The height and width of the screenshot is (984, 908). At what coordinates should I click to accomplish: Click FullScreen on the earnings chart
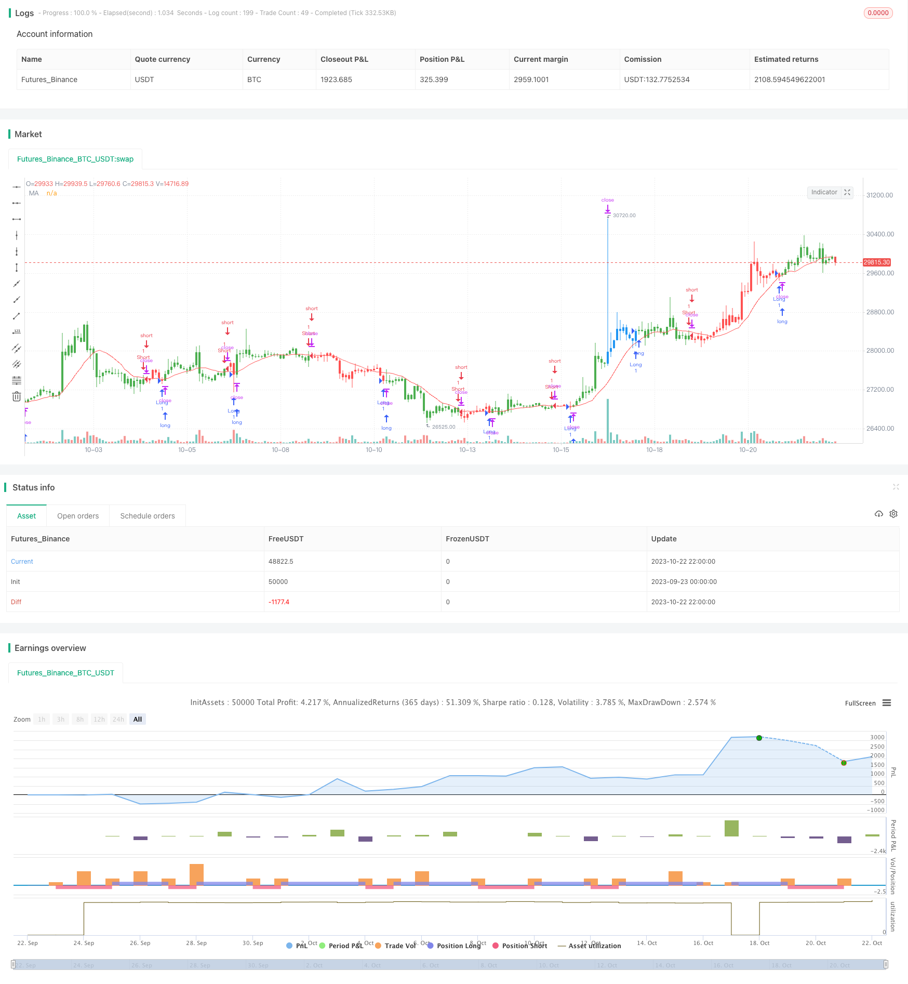pos(860,703)
